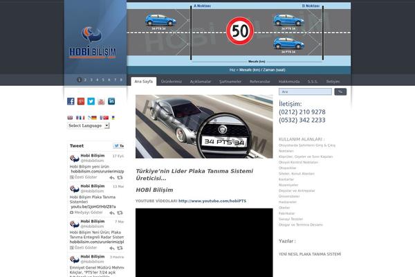
Task: Click the Ara search input field
Action: pos(305,91)
